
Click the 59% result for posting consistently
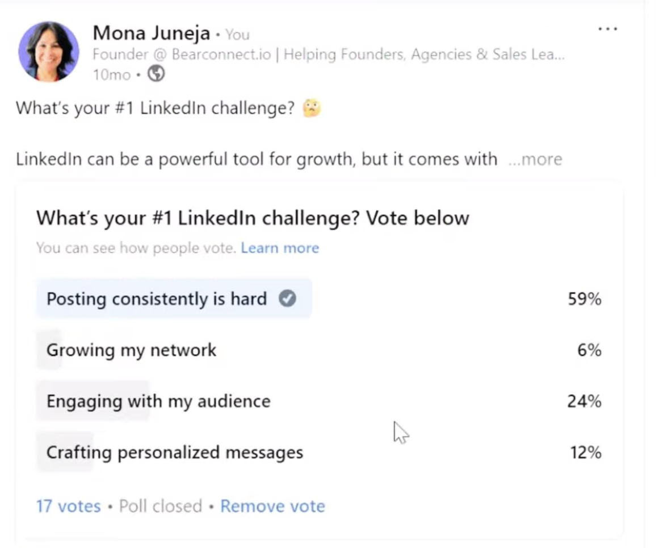584,299
